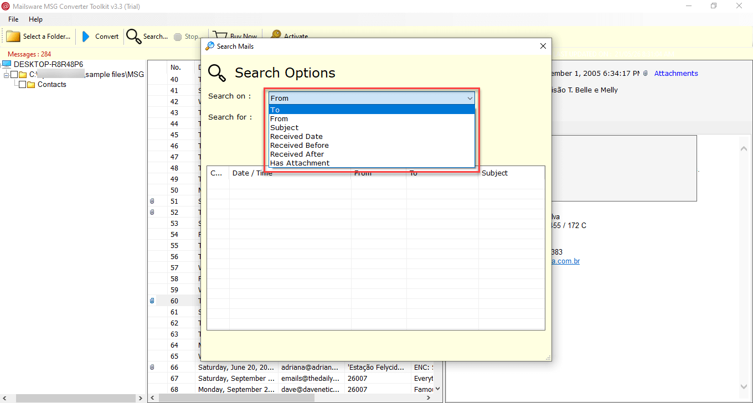Image resolution: width=753 pixels, height=403 pixels.
Task: Click attachment paperclip on row 60
Action: 152,301
